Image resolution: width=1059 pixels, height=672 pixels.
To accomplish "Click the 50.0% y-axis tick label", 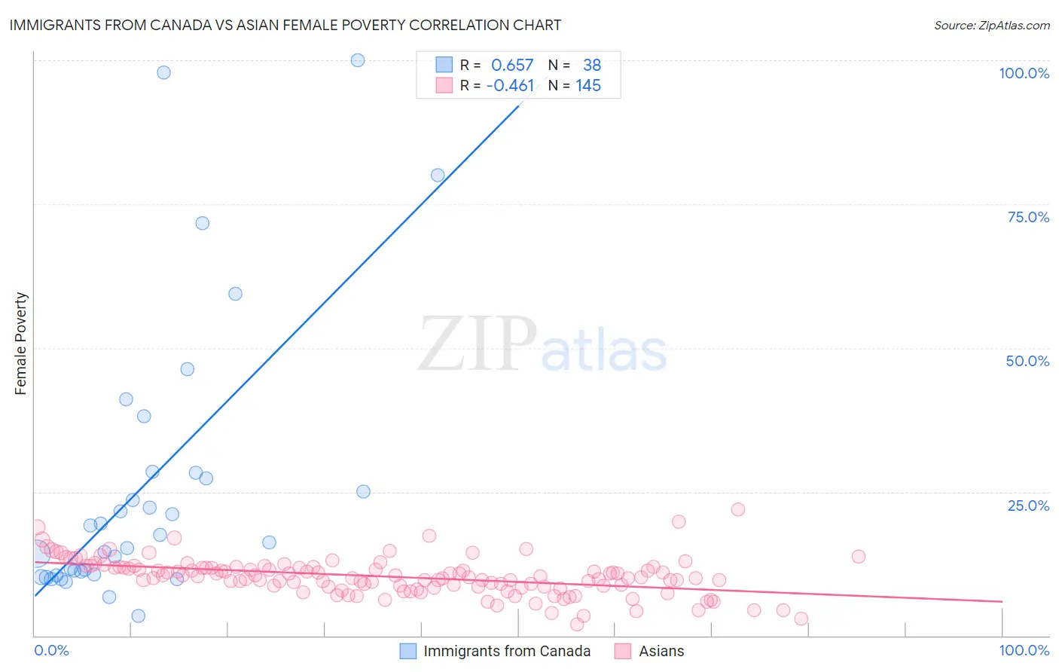I will pos(1027,361).
